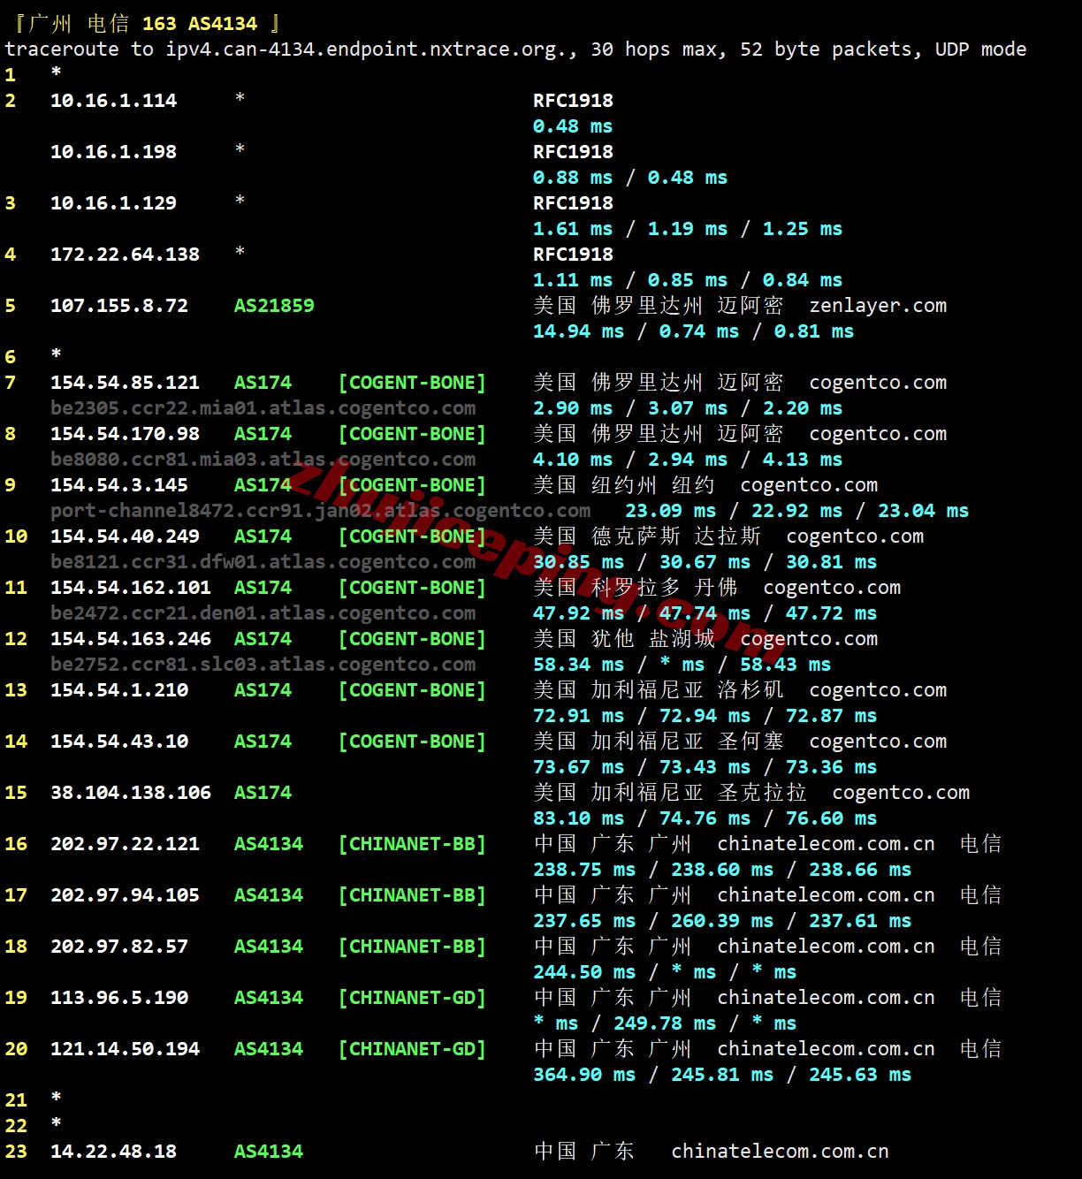Viewport: 1082px width, 1179px height.
Task: Select the header text 广州 电信 163 AS4134
Action: pyautogui.click(x=144, y=24)
